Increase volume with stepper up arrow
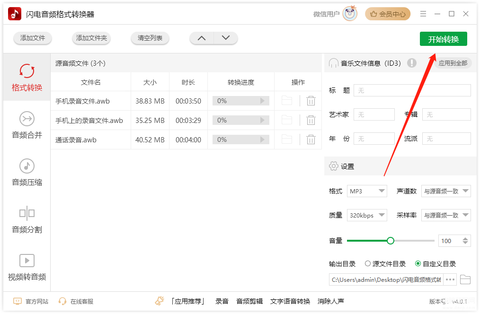This screenshot has height=314, width=480. (x=465, y=238)
